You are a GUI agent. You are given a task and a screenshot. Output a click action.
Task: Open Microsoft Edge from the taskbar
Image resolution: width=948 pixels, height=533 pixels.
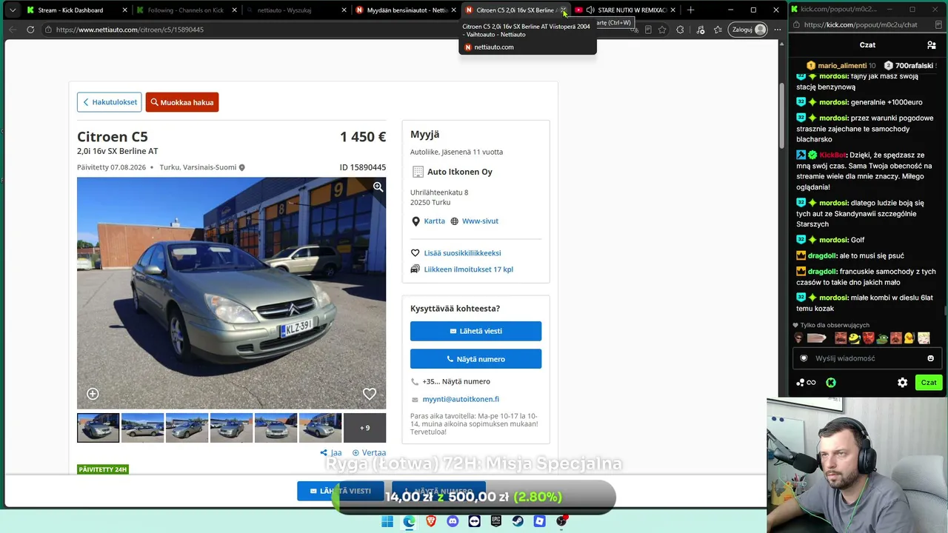[409, 521]
